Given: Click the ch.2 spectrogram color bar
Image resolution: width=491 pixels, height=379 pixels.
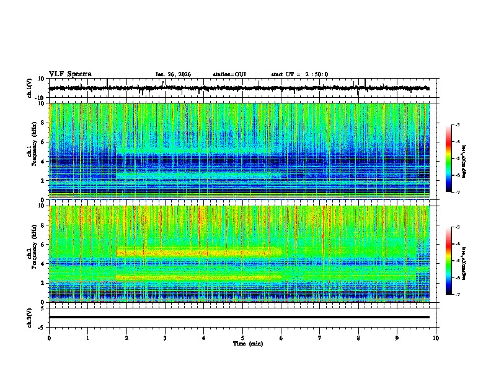Looking at the screenshot, I should [x=449, y=261].
